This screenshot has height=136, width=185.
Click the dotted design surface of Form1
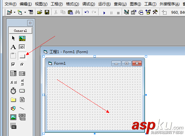[x=95, y=98]
